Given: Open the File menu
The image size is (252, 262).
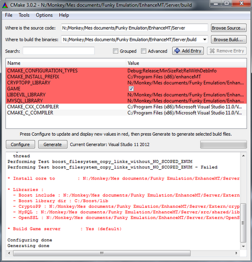Looking at the screenshot, I should (x=8, y=15).
